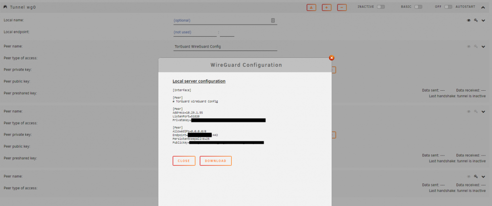Screen dimensions: 492x206
Task: Click the import tunnel configuration icon button
Action: point(311,7)
